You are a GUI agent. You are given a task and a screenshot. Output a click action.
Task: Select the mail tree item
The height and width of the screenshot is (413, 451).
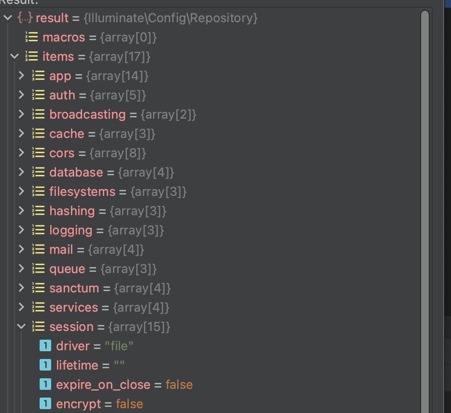coord(61,249)
